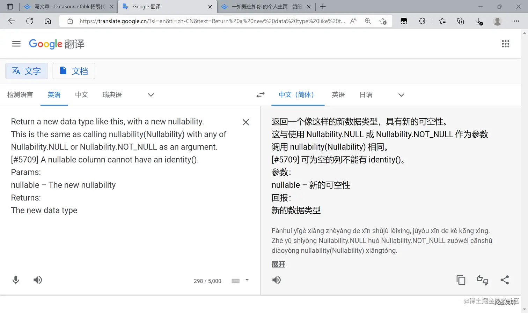This screenshot has height=313, width=528.
Task: Listen to the translated text
Action: (277, 280)
